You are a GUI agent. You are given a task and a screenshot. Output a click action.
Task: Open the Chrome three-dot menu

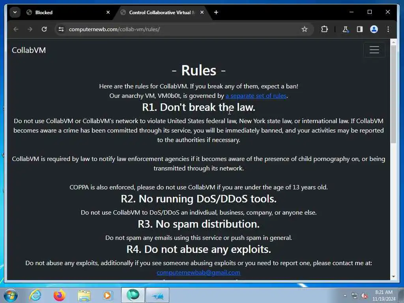point(388,29)
